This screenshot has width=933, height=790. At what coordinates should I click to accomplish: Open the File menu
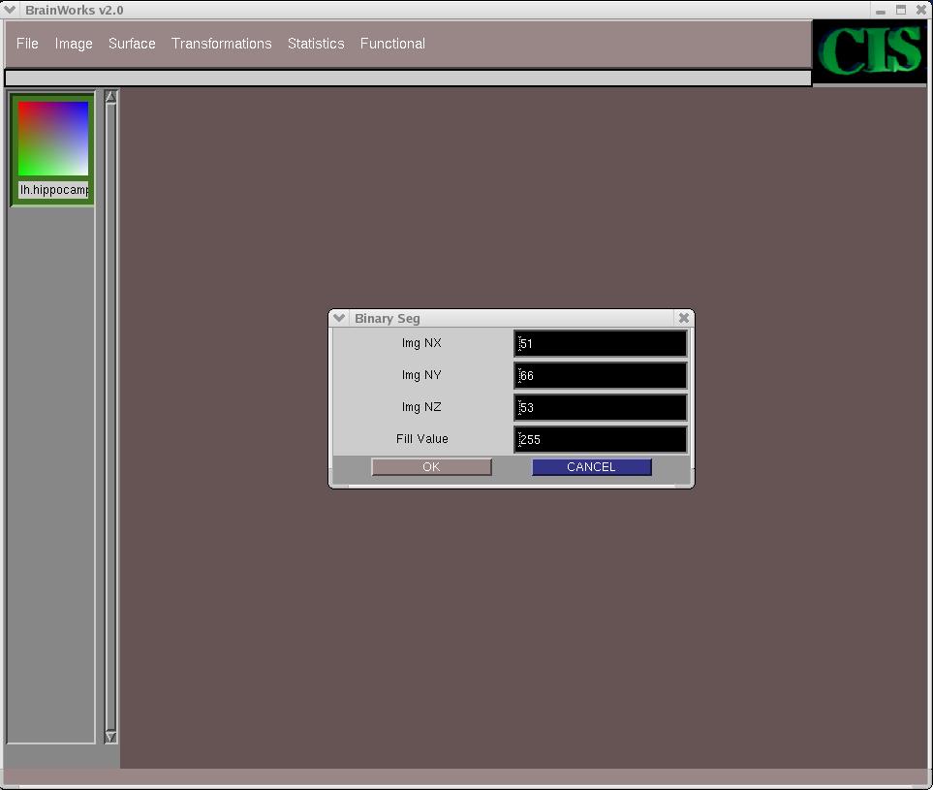click(x=27, y=44)
